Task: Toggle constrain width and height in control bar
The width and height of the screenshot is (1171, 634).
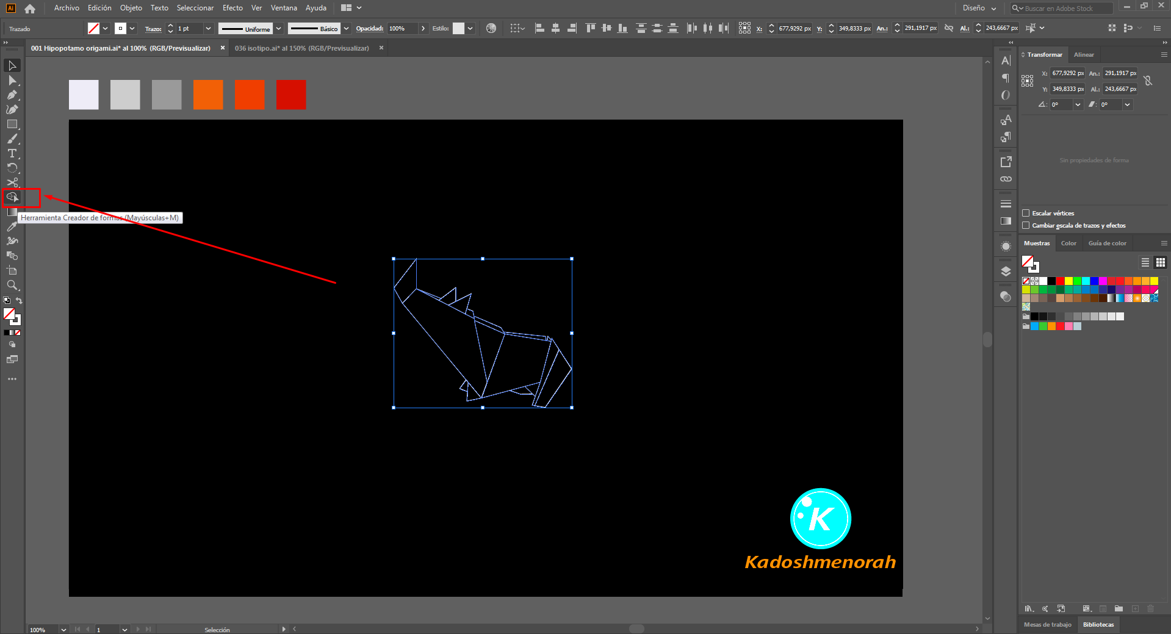Action: [949, 28]
